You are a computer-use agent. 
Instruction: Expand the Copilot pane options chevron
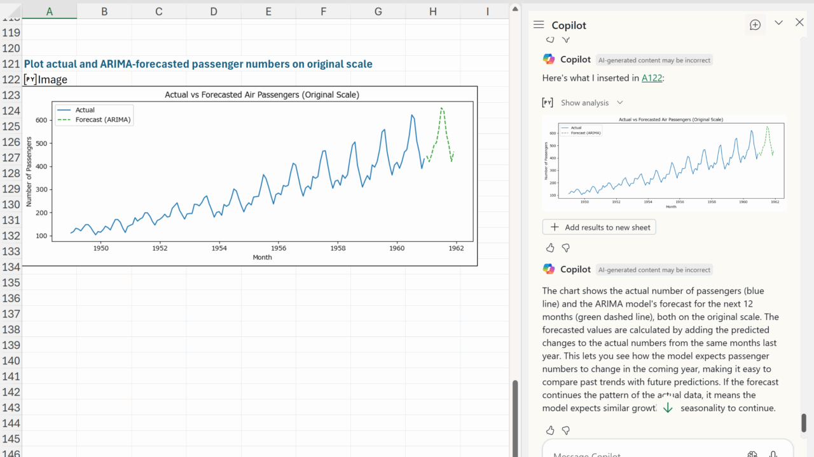click(778, 23)
